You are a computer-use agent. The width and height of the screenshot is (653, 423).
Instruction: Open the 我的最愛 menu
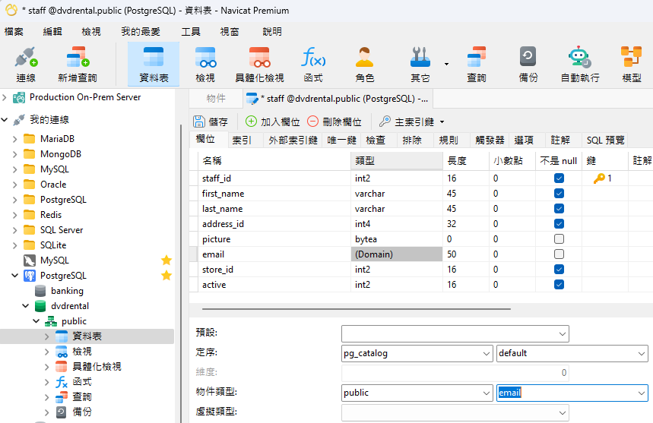click(141, 32)
